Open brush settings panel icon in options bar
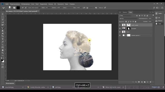The width and height of the screenshot is (165, 92). click(x=14, y=8)
